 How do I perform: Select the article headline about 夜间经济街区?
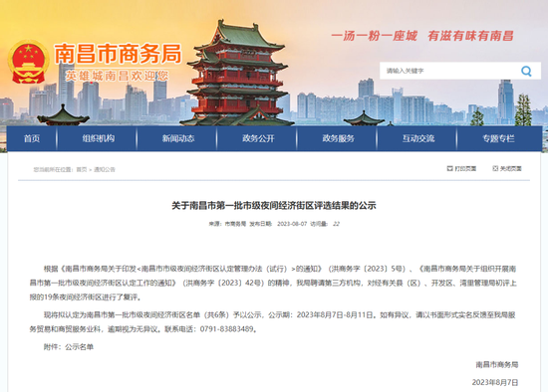[x=274, y=206]
